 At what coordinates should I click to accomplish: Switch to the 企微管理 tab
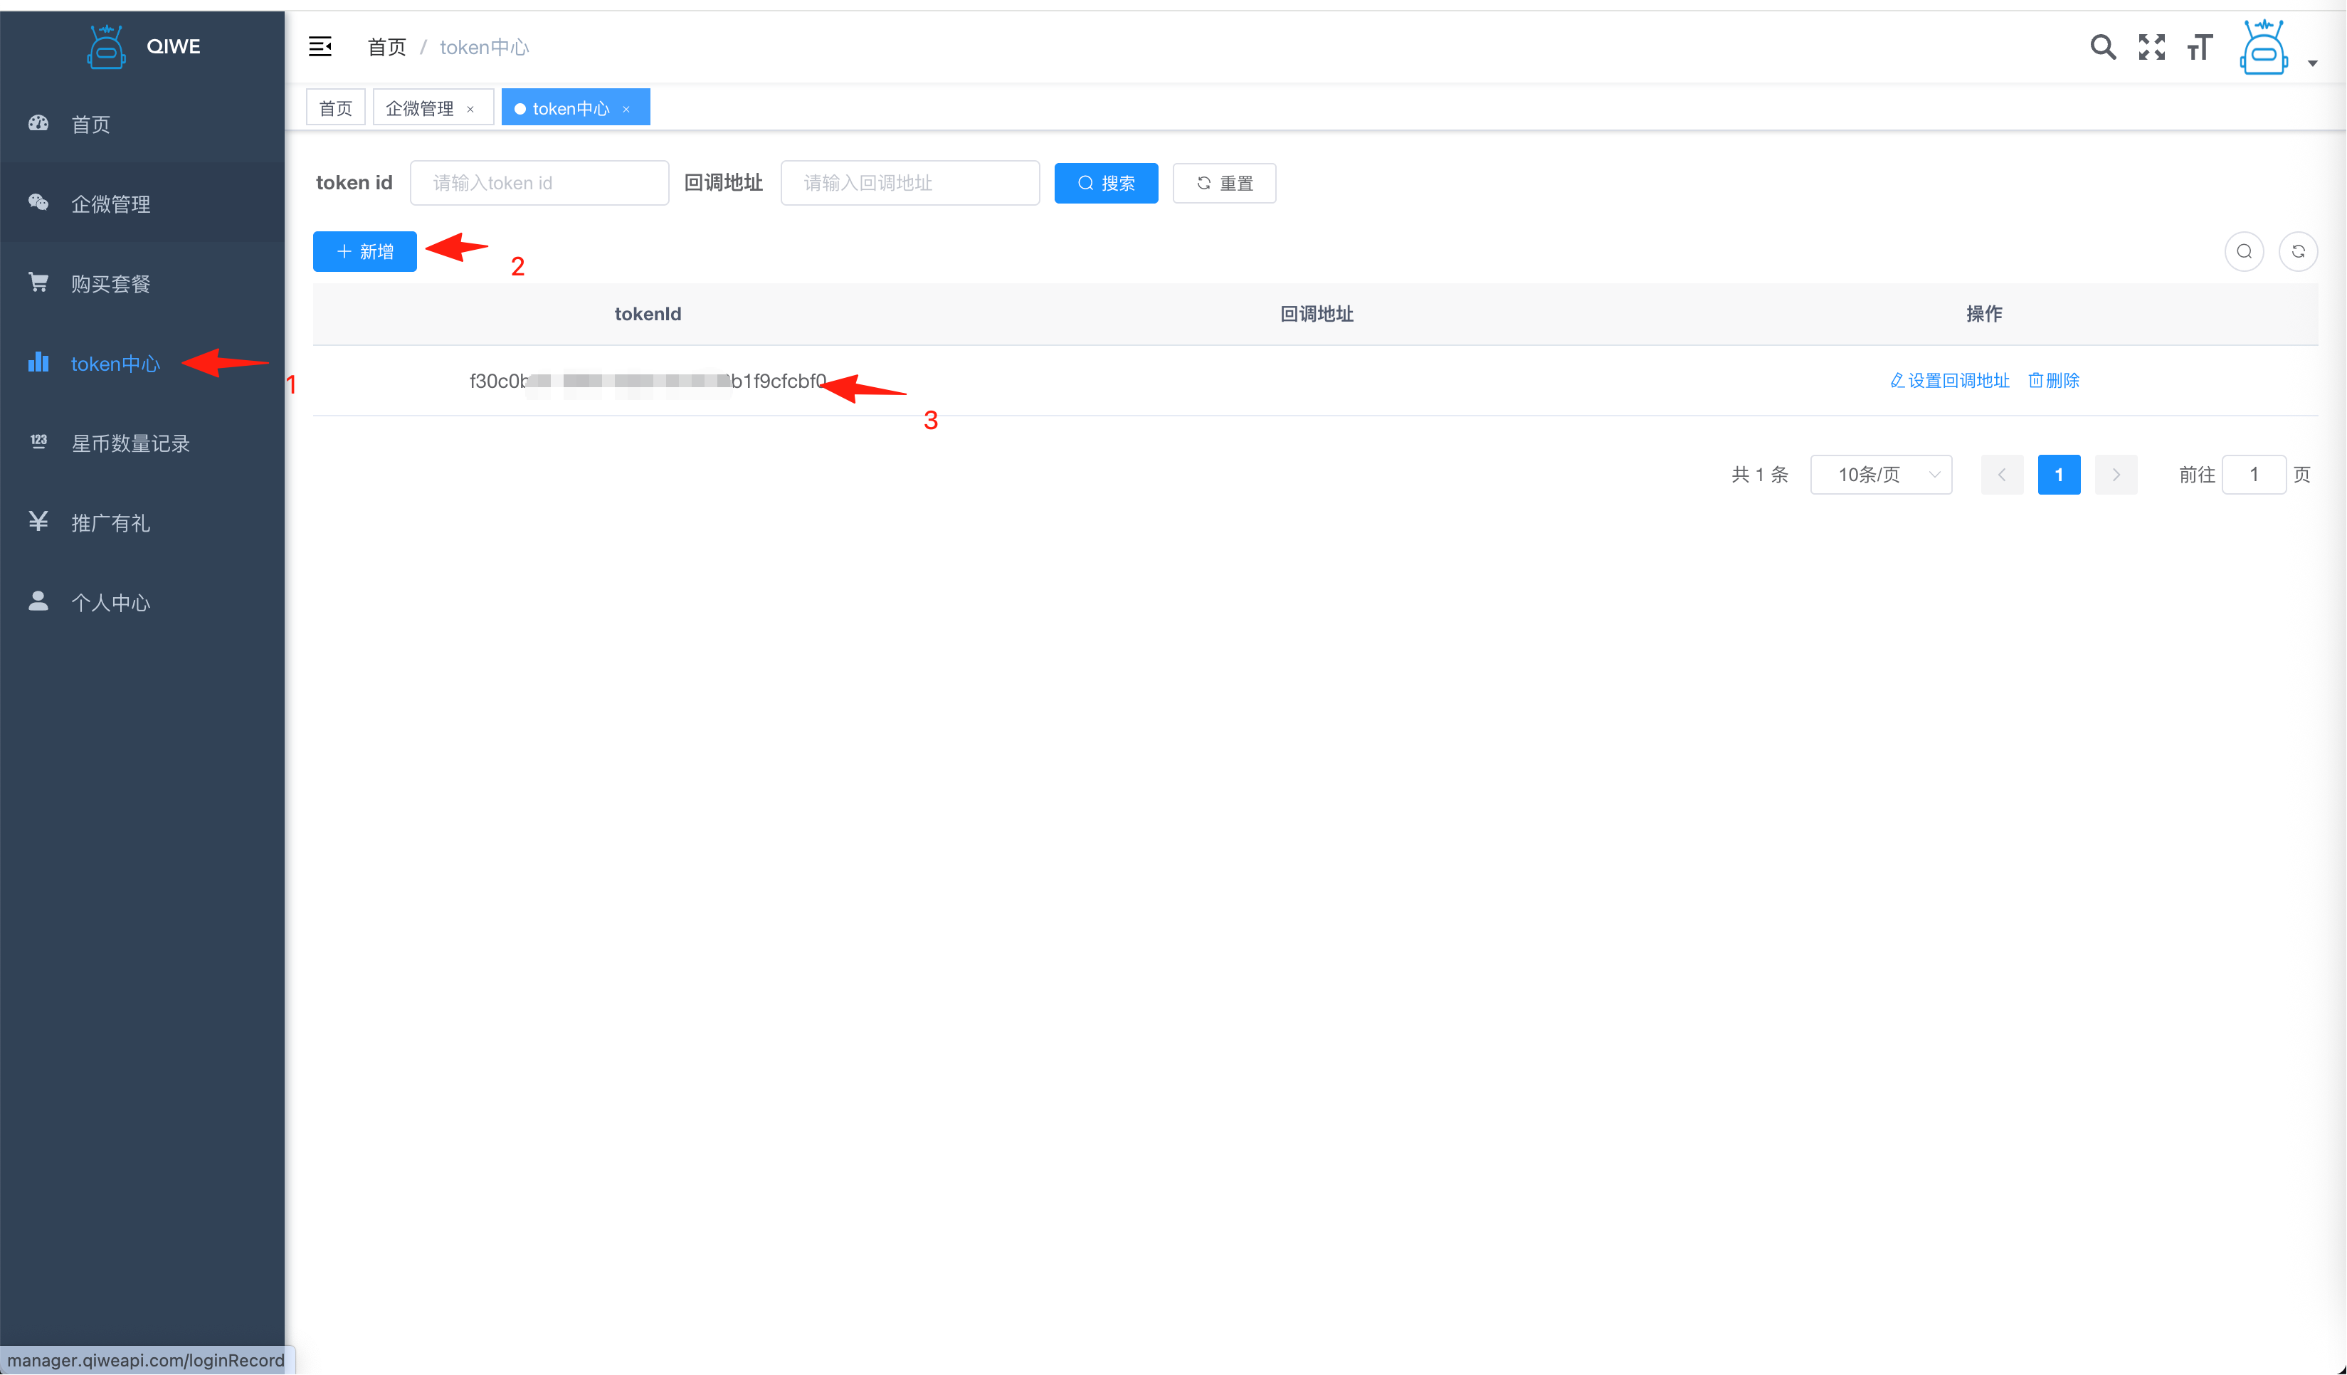point(419,109)
